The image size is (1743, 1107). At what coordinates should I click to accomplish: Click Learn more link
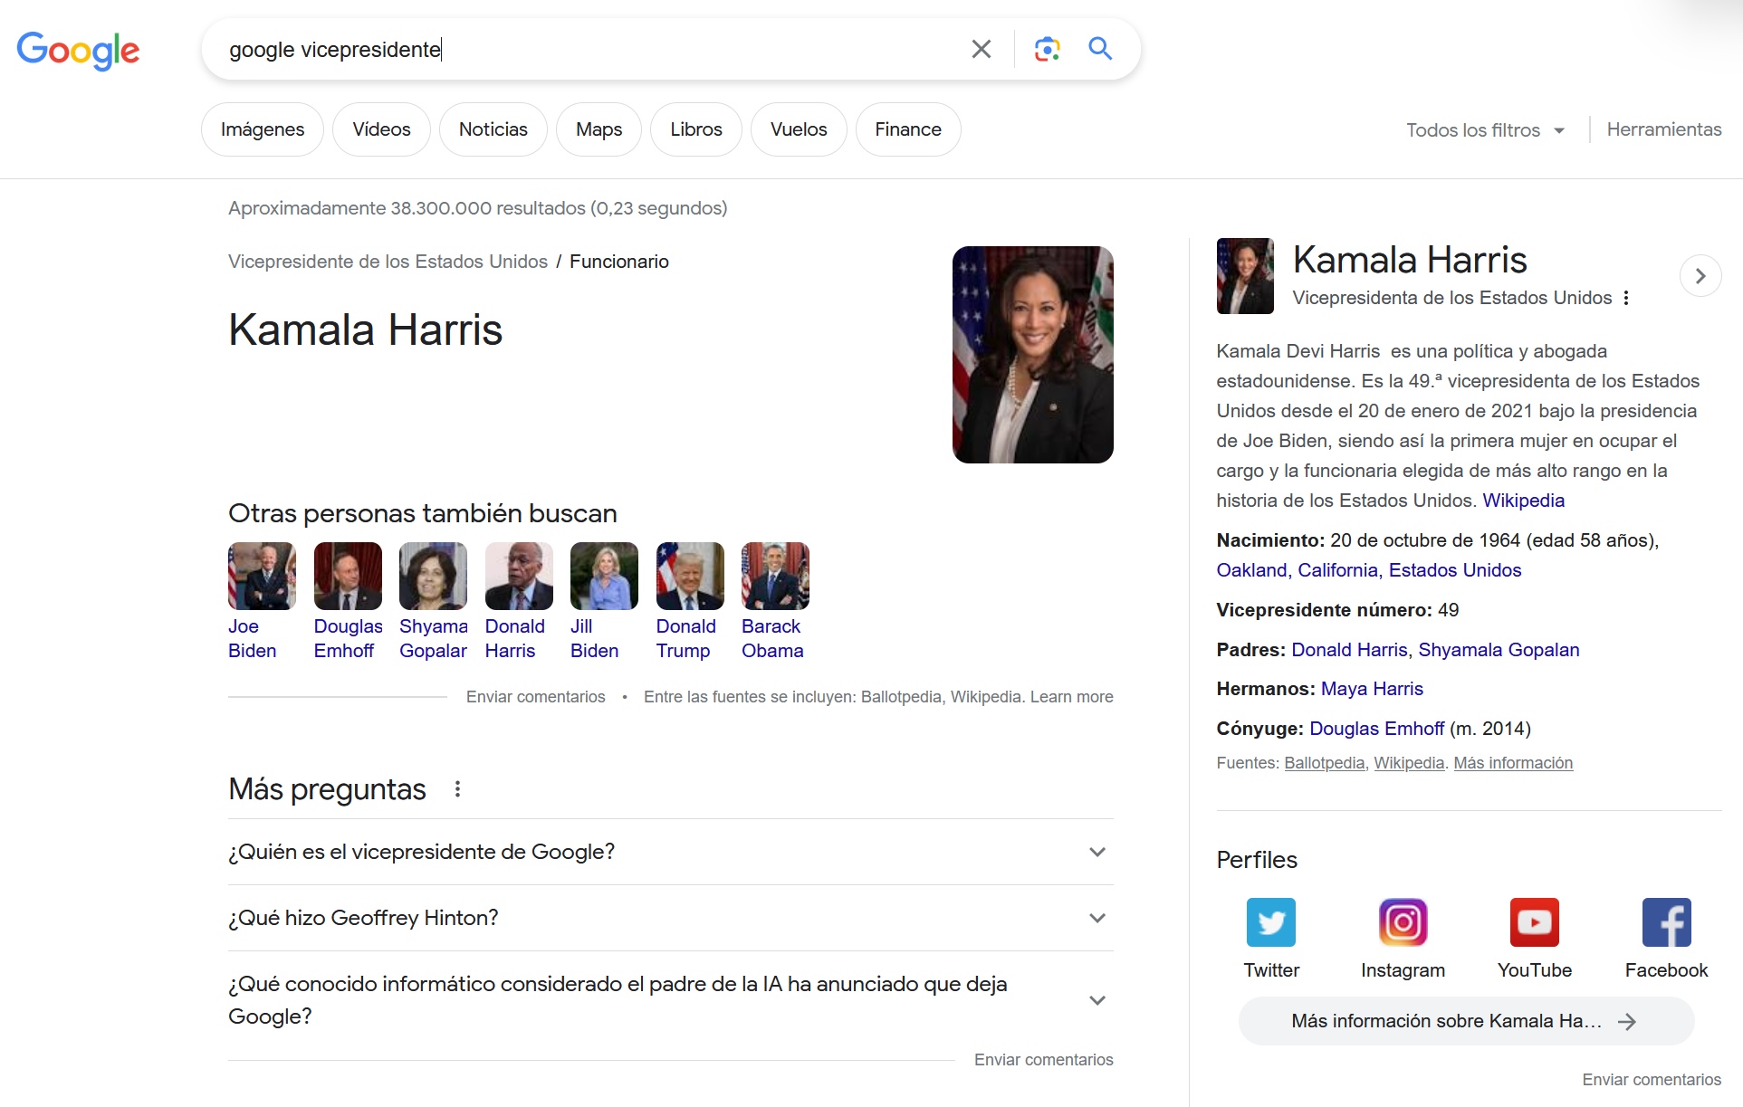tap(1071, 697)
